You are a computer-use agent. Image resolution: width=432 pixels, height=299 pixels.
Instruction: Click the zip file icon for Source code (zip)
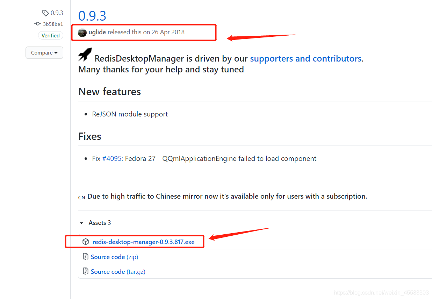click(86, 257)
